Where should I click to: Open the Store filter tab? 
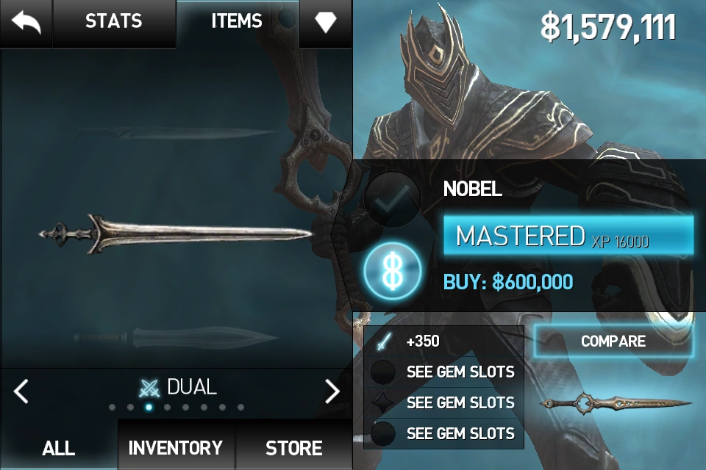pyautogui.click(x=294, y=447)
